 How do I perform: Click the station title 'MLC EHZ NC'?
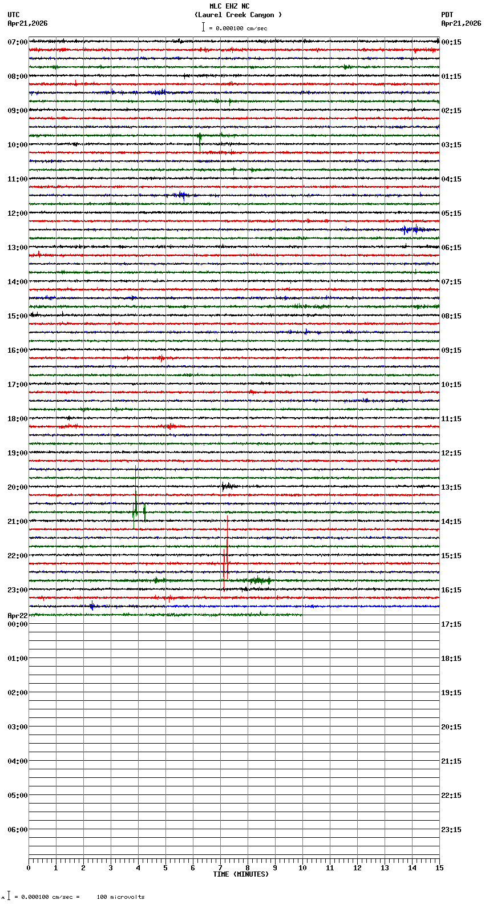click(x=229, y=6)
